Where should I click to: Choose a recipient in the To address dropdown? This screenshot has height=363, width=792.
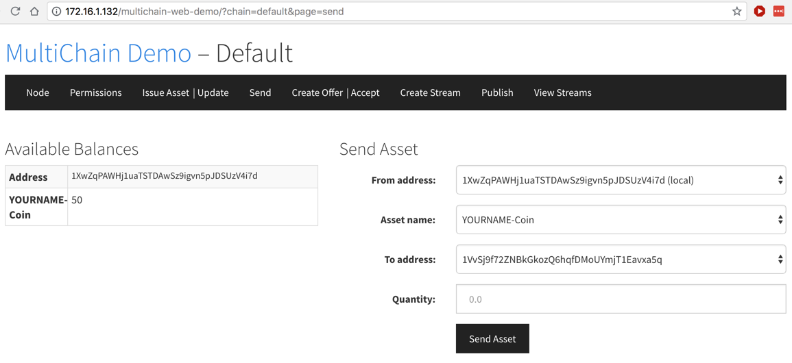tap(621, 260)
